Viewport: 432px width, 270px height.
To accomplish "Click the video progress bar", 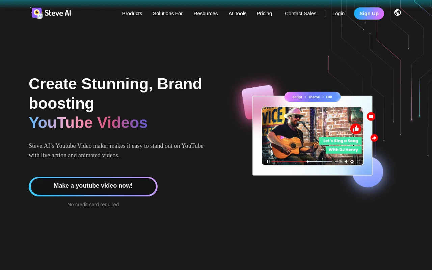I will 302,161.
